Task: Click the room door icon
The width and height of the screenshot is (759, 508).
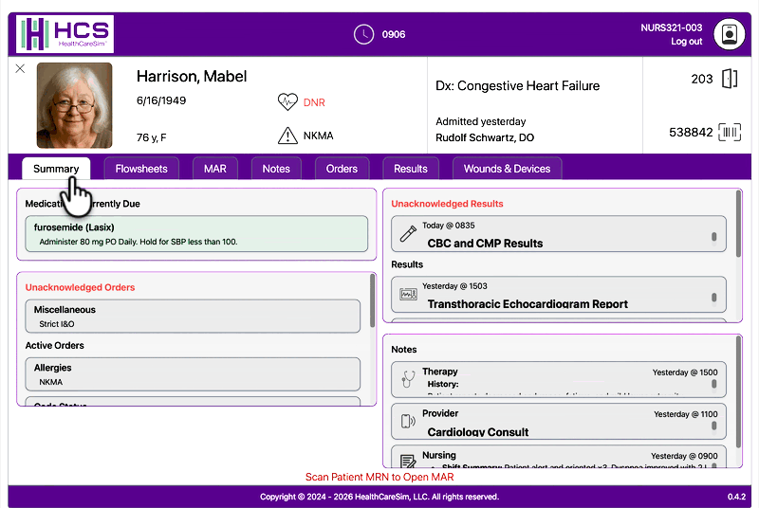Action: (729, 79)
